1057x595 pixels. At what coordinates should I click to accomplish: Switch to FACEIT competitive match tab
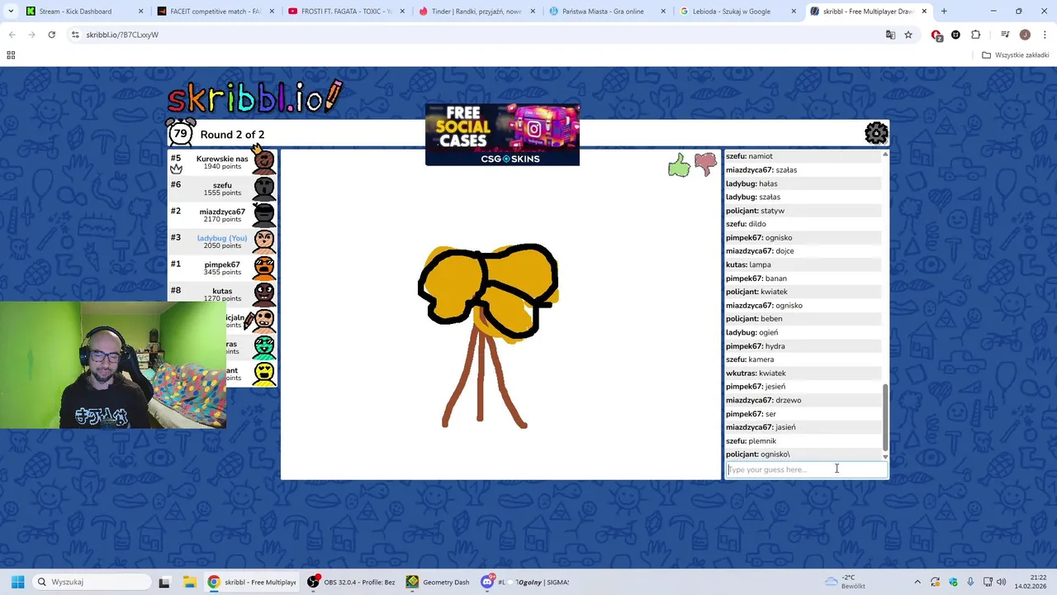point(215,12)
